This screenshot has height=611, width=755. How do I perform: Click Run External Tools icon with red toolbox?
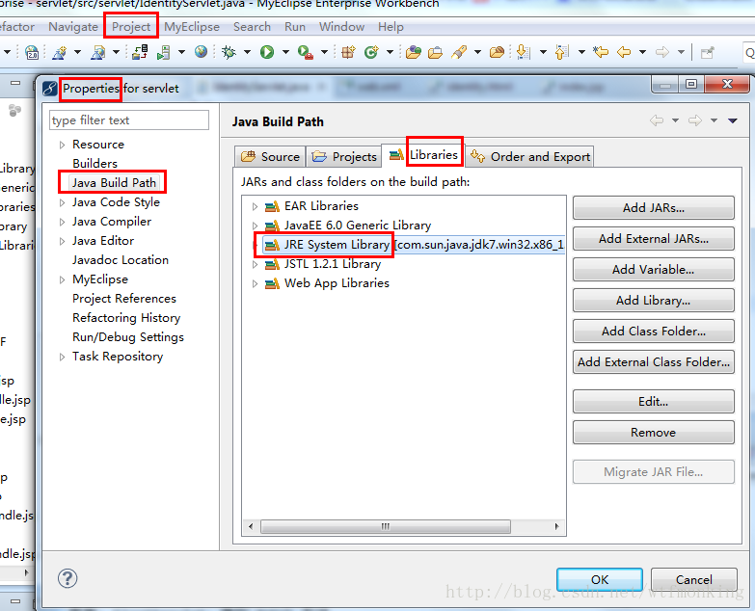306,52
